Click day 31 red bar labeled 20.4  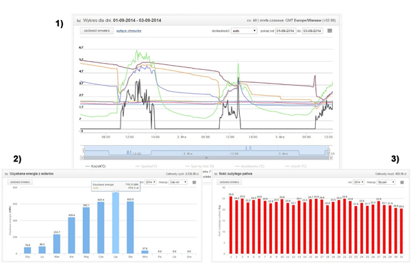(x=401, y=231)
